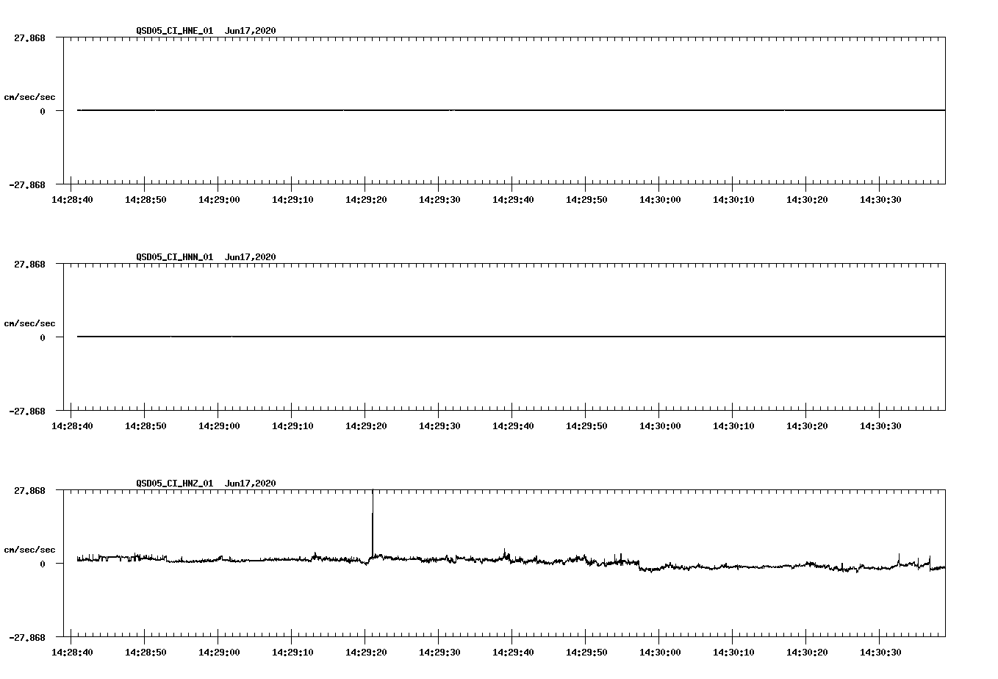Viewport: 998px width, 679px height.
Task: Click the -27.868 lower limit on HNN plot
Action: click(27, 411)
